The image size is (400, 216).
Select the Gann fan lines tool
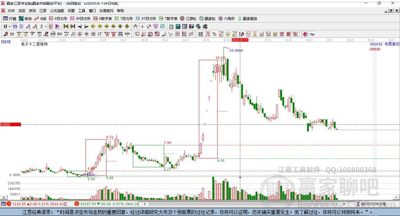click(144, 34)
